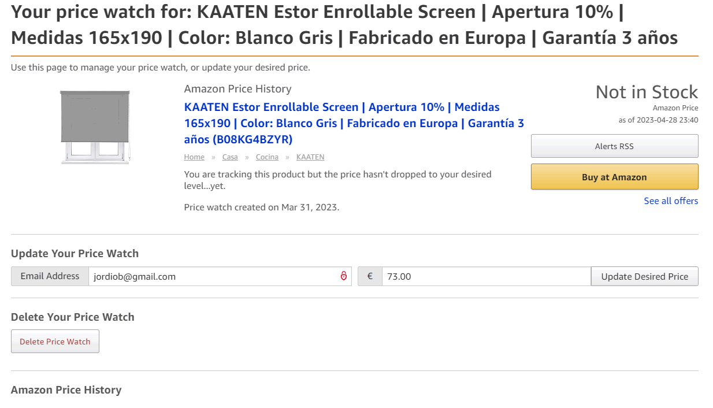Click the Amazon Price History section heading

pyautogui.click(x=66, y=390)
